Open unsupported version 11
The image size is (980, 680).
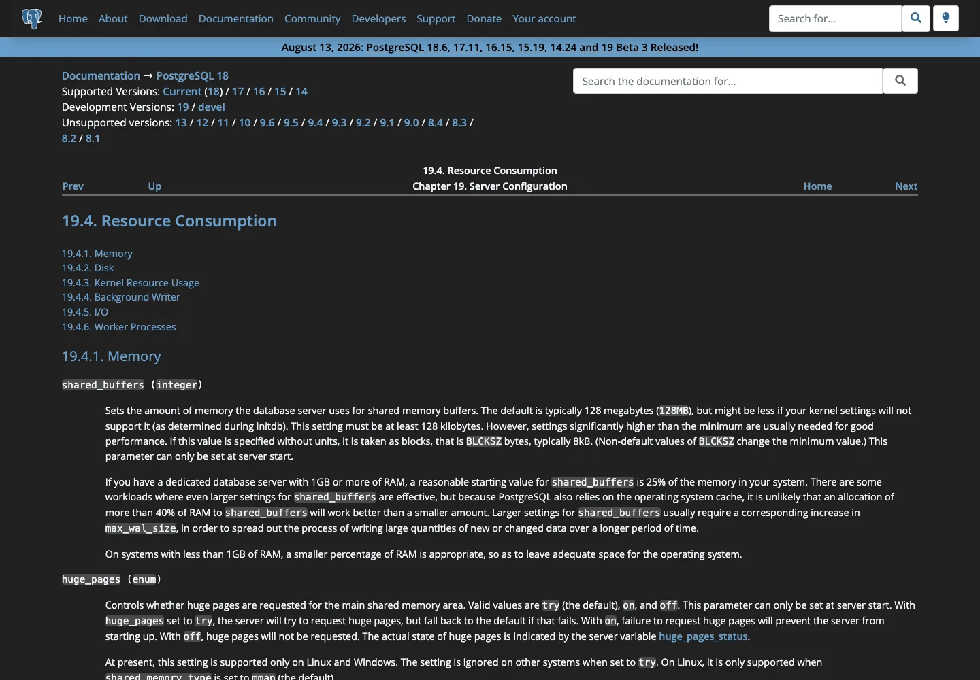(223, 122)
